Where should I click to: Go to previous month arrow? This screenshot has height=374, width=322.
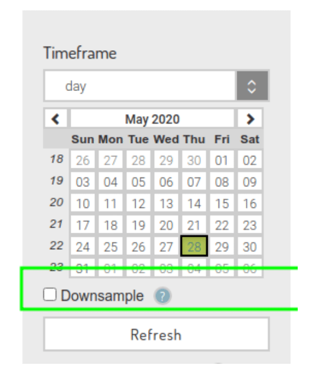pyautogui.click(x=56, y=119)
